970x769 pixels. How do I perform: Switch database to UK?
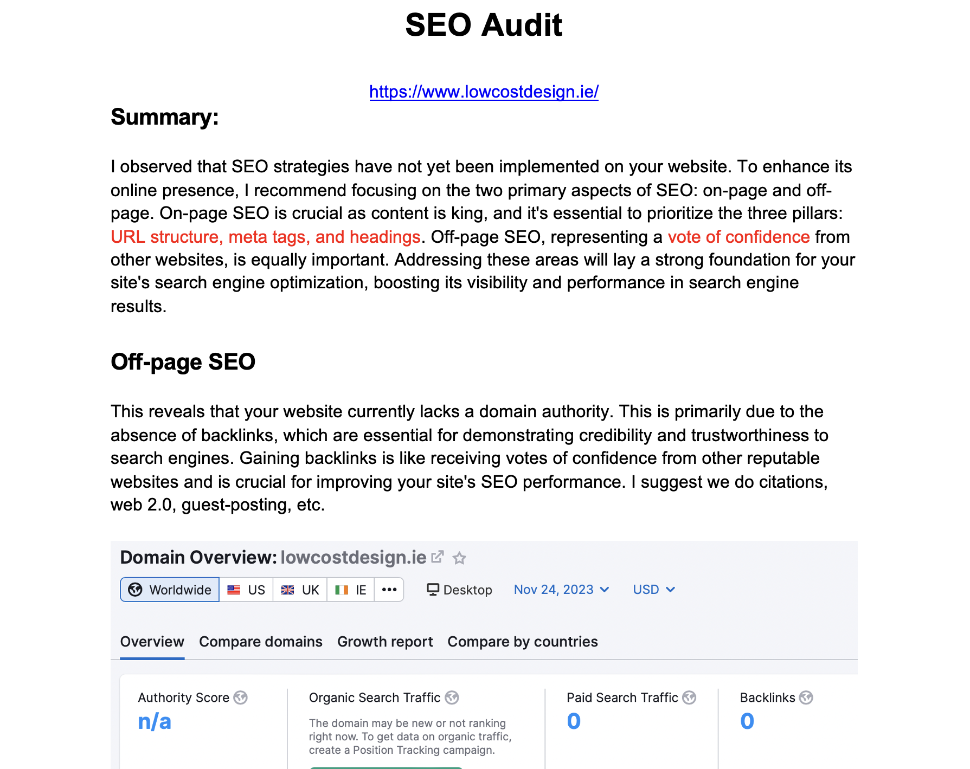pyautogui.click(x=300, y=590)
